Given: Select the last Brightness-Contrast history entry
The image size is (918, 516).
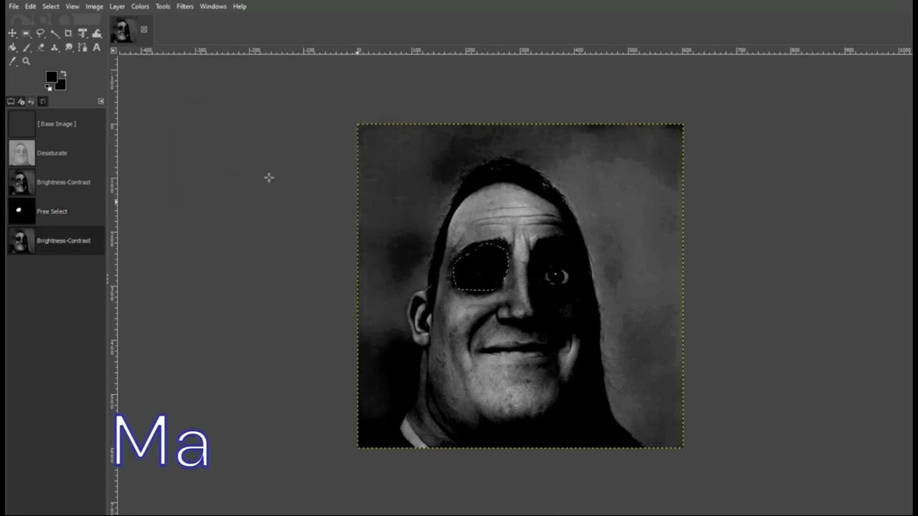Looking at the screenshot, I should [x=56, y=241].
